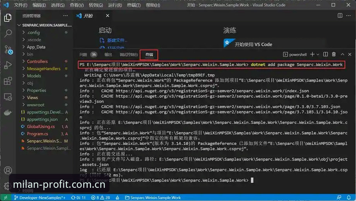Click the VS Code logo menu icon
Image resolution: width=356 pixels, height=201 pixels.
point(6,5)
